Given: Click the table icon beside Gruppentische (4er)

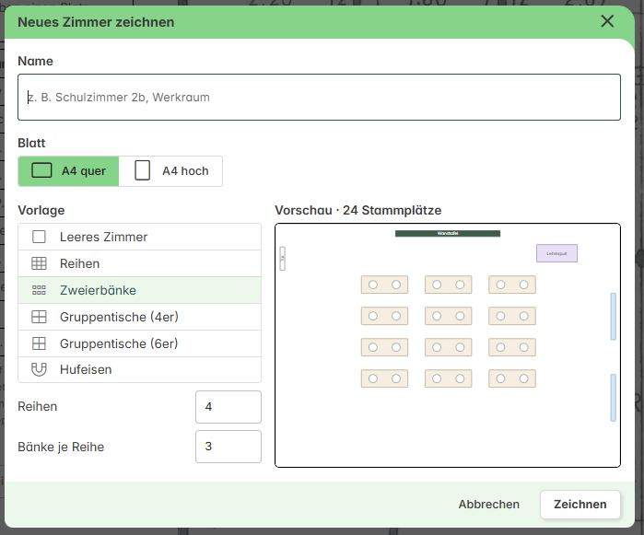Looking at the screenshot, I should tap(39, 317).
